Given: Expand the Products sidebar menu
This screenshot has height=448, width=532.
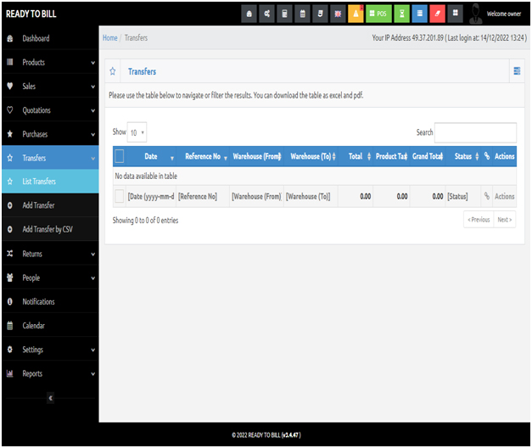Looking at the screenshot, I should point(50,63).
